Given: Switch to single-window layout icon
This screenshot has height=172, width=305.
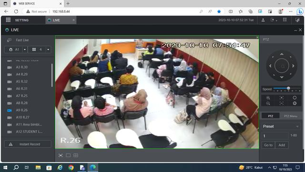Looking at the screenshot, I should (68, 155).
